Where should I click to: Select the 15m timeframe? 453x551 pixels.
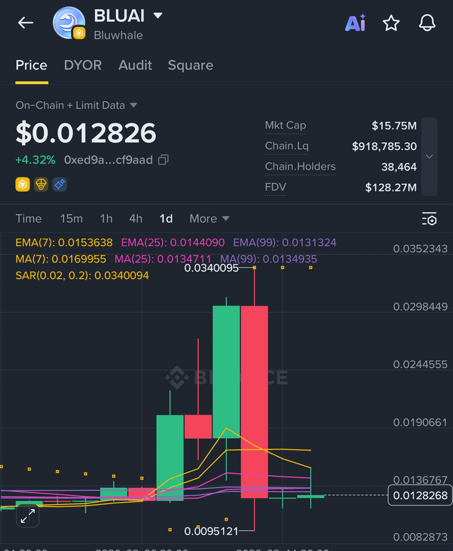(x=71, y=219)
